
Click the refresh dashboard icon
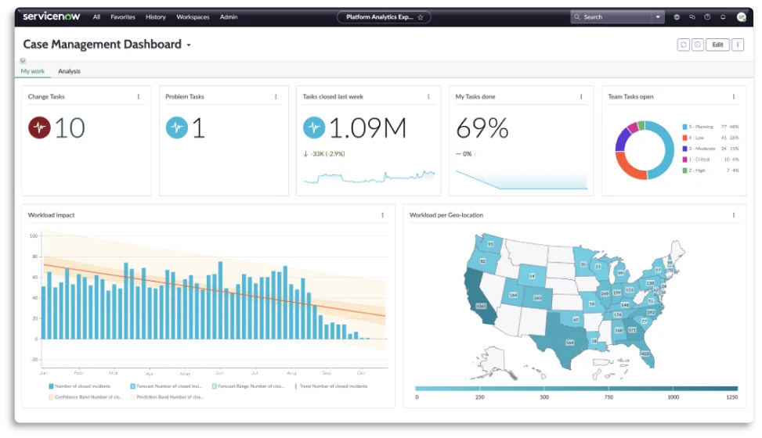683,45
